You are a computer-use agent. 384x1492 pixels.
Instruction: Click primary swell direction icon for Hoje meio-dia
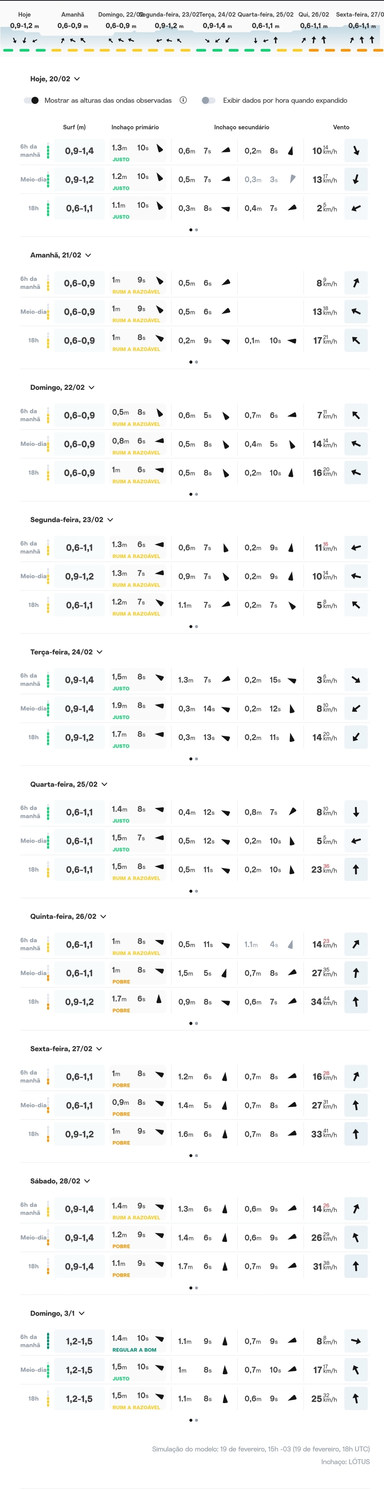[x=160, y=177]
